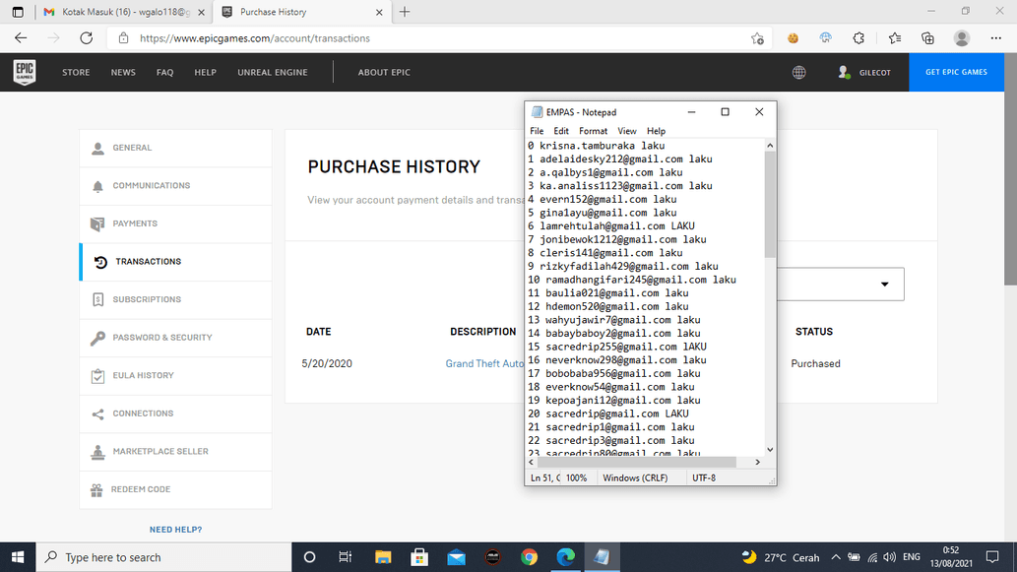Open Edge settings and more menu

996,38
